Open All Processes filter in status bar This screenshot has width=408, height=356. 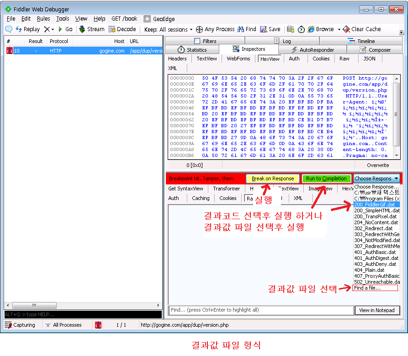point(64,325)
